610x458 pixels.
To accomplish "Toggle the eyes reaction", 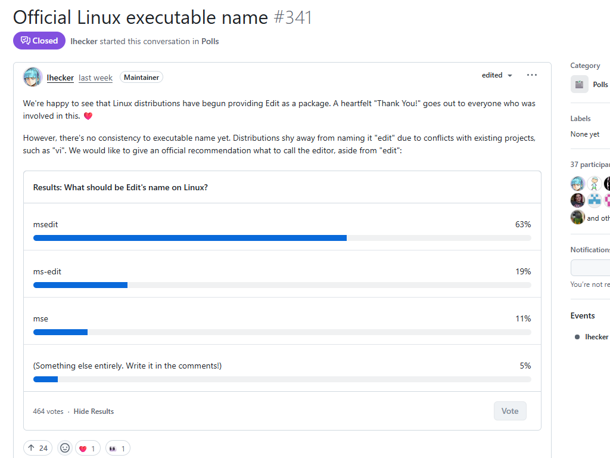I will 117,448.
